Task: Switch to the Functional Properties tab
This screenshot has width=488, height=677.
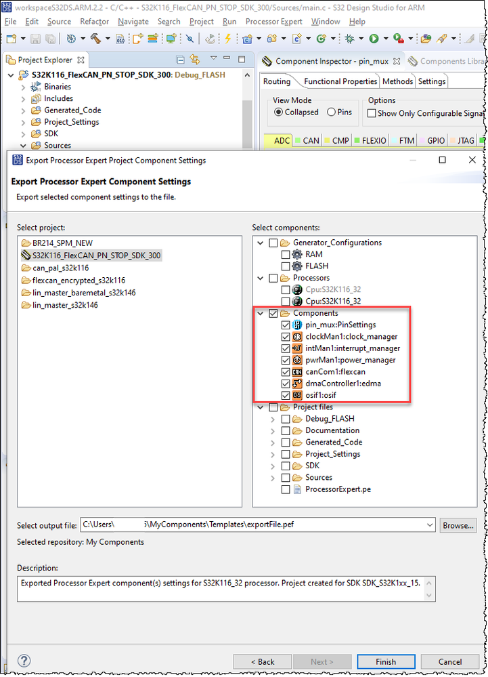Action: click(340, 81)
